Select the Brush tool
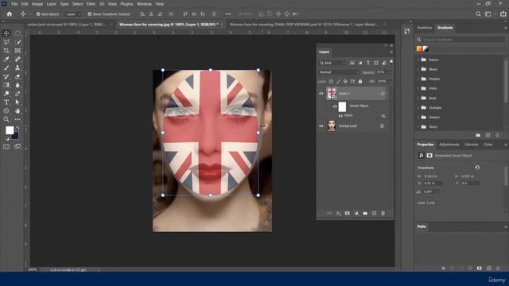Screen dimensions: 509x286 6,68
